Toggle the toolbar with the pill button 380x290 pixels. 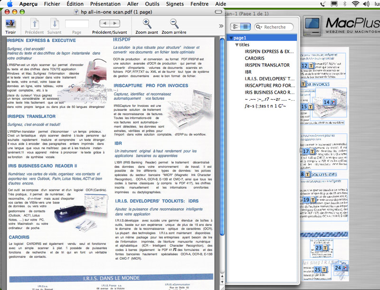coord(218,12)
